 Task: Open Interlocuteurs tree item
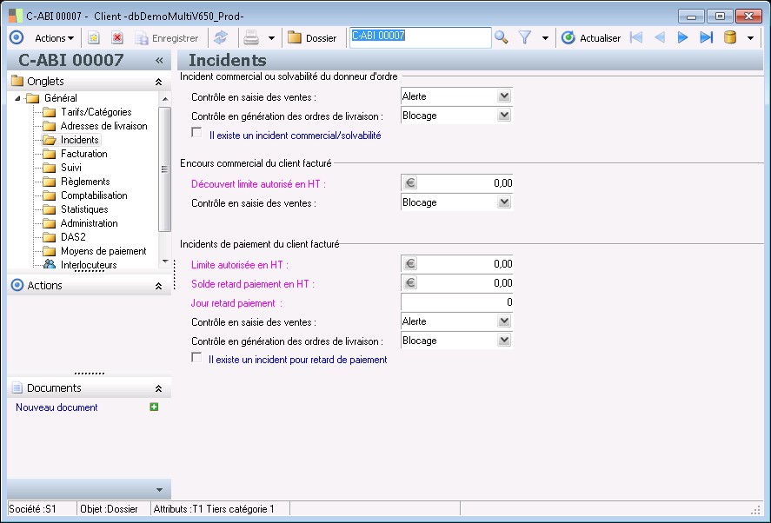(x=89, y=265)
